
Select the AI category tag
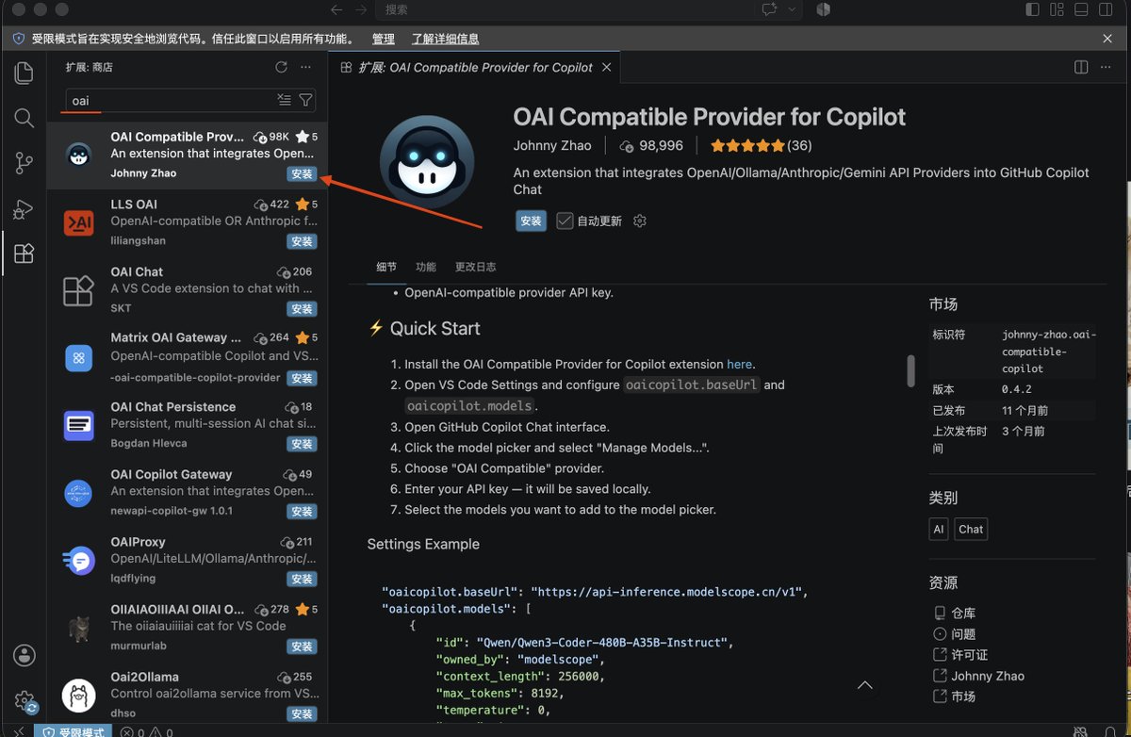[939, 529]
